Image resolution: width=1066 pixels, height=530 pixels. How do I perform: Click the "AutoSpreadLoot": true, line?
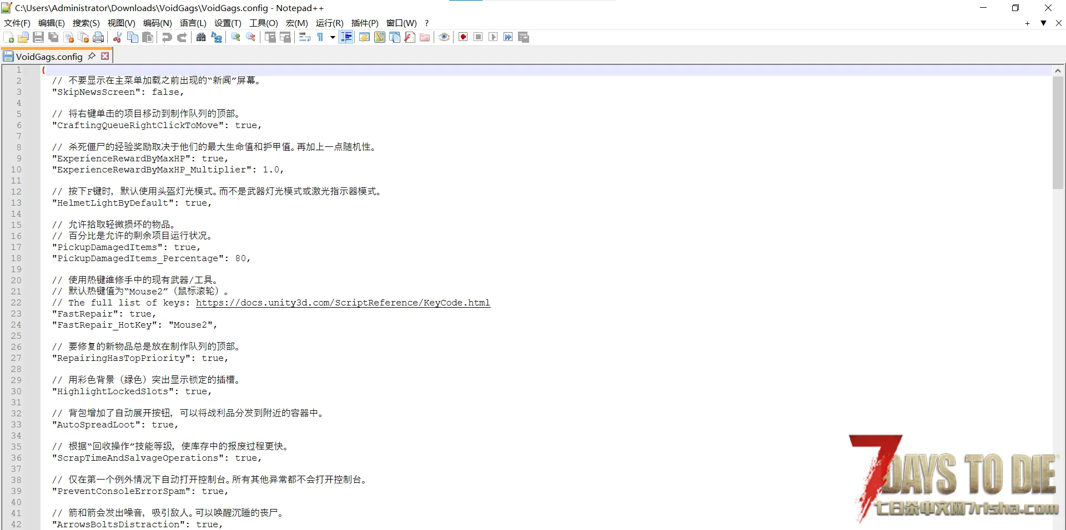click(115, 425)
